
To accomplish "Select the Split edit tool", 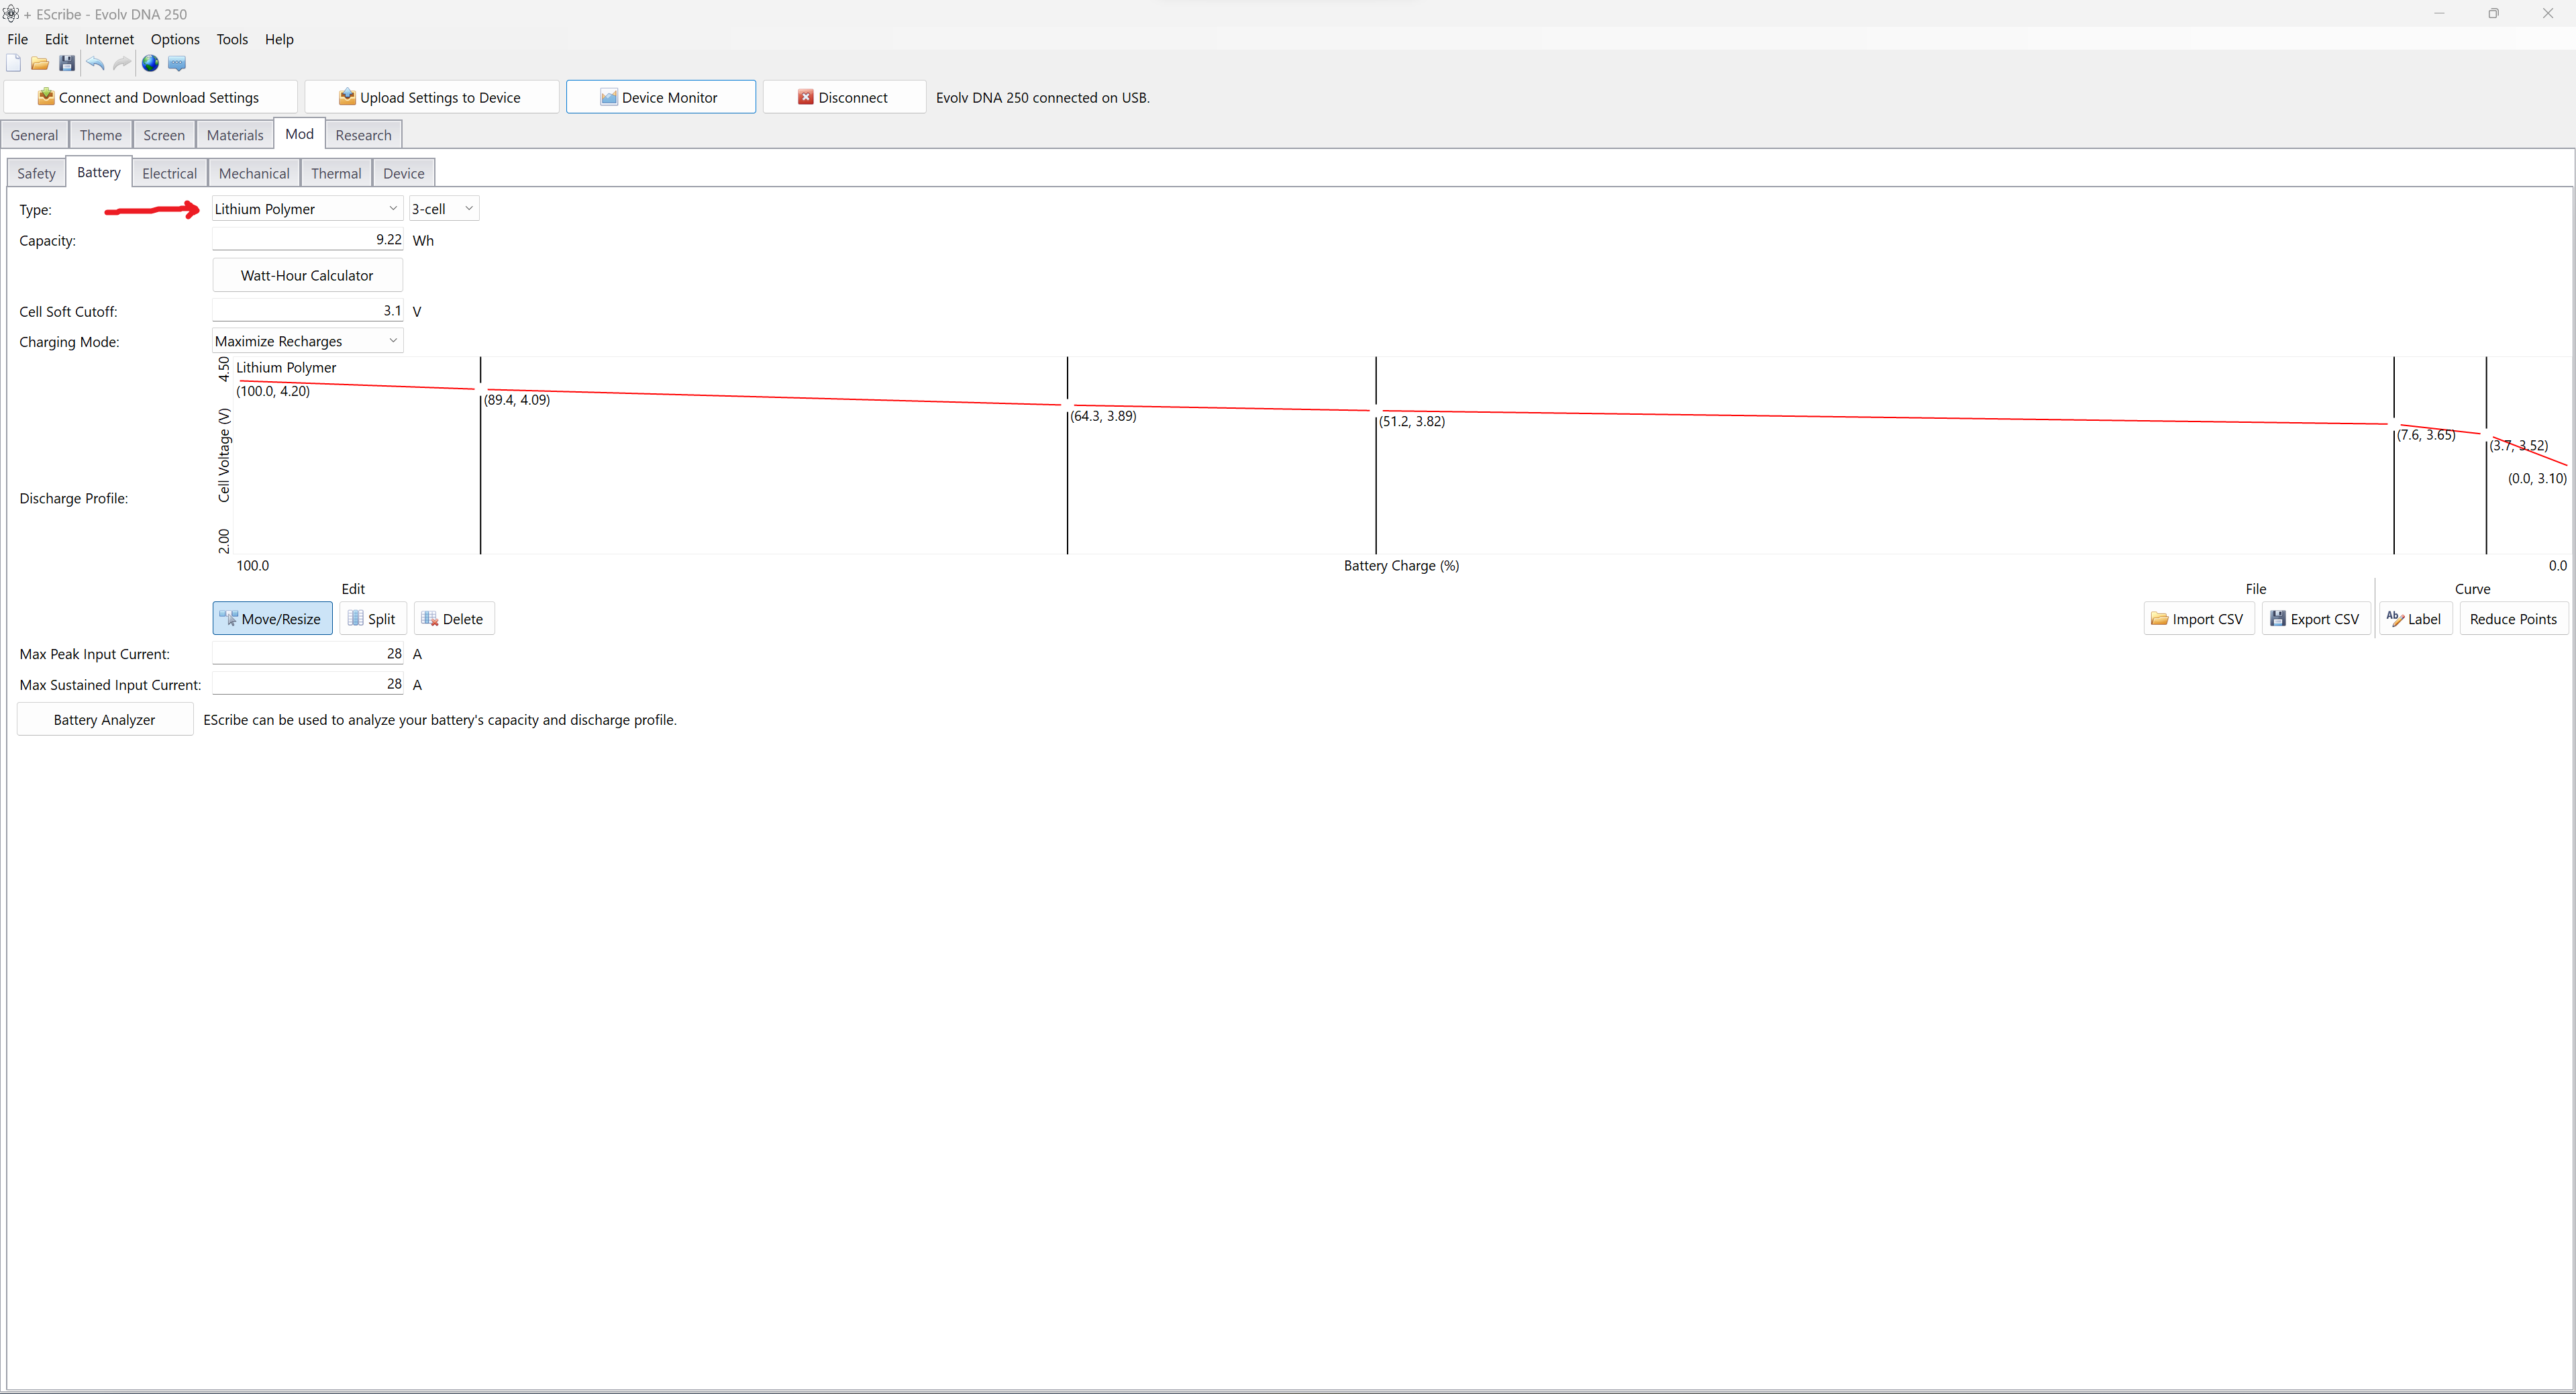I will (x=372, y=619).
